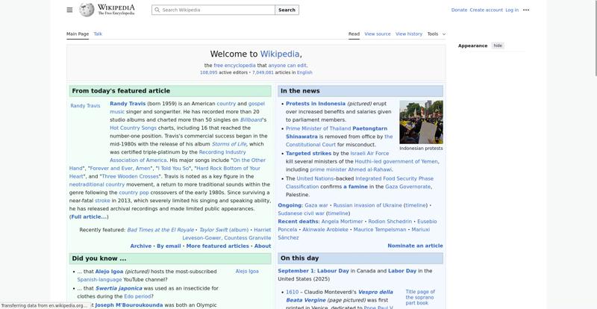Click the English language link
This screenshot has height=309, width=597.
tap(304, 72)
